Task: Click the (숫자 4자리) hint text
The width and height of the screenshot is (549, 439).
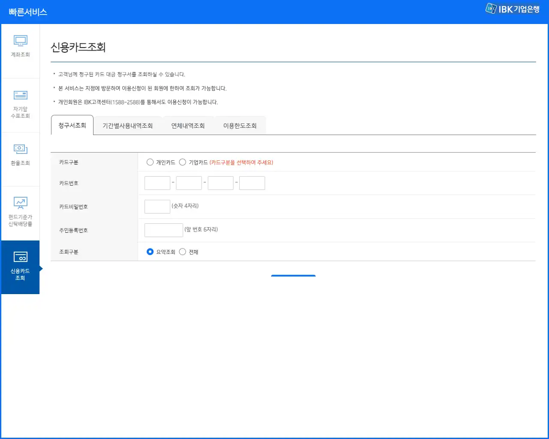Action: pos(185,206)
